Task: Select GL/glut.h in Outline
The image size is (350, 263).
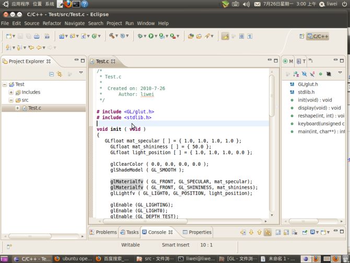Action: 308,84
